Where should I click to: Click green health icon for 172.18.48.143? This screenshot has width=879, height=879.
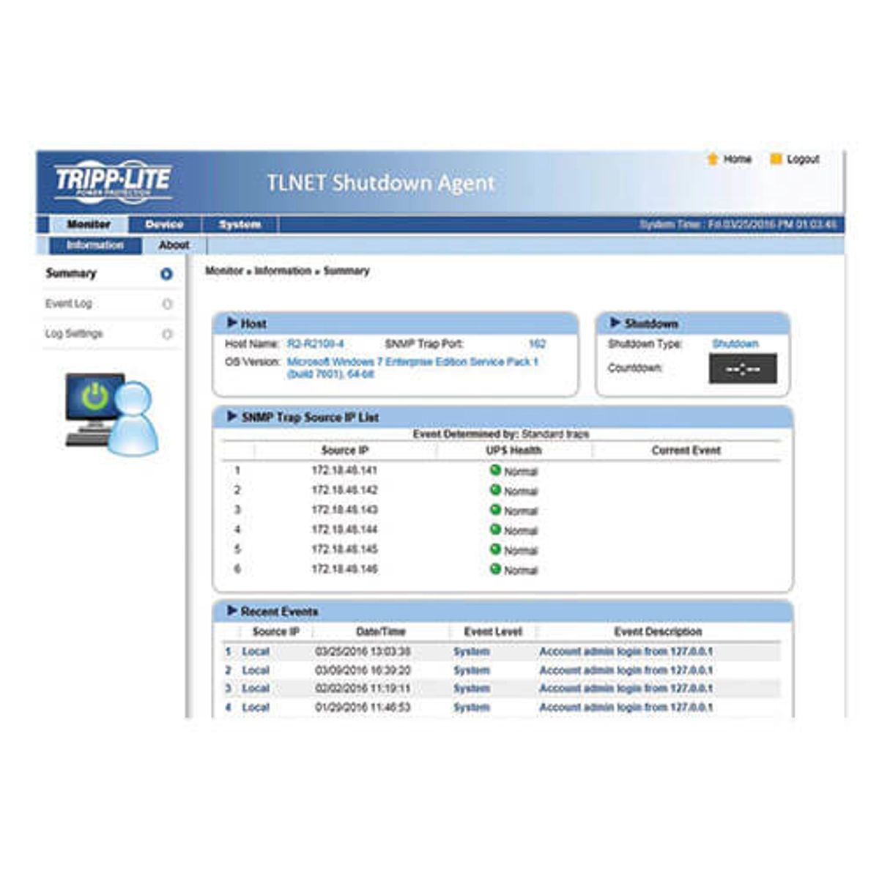click(495, 510)
